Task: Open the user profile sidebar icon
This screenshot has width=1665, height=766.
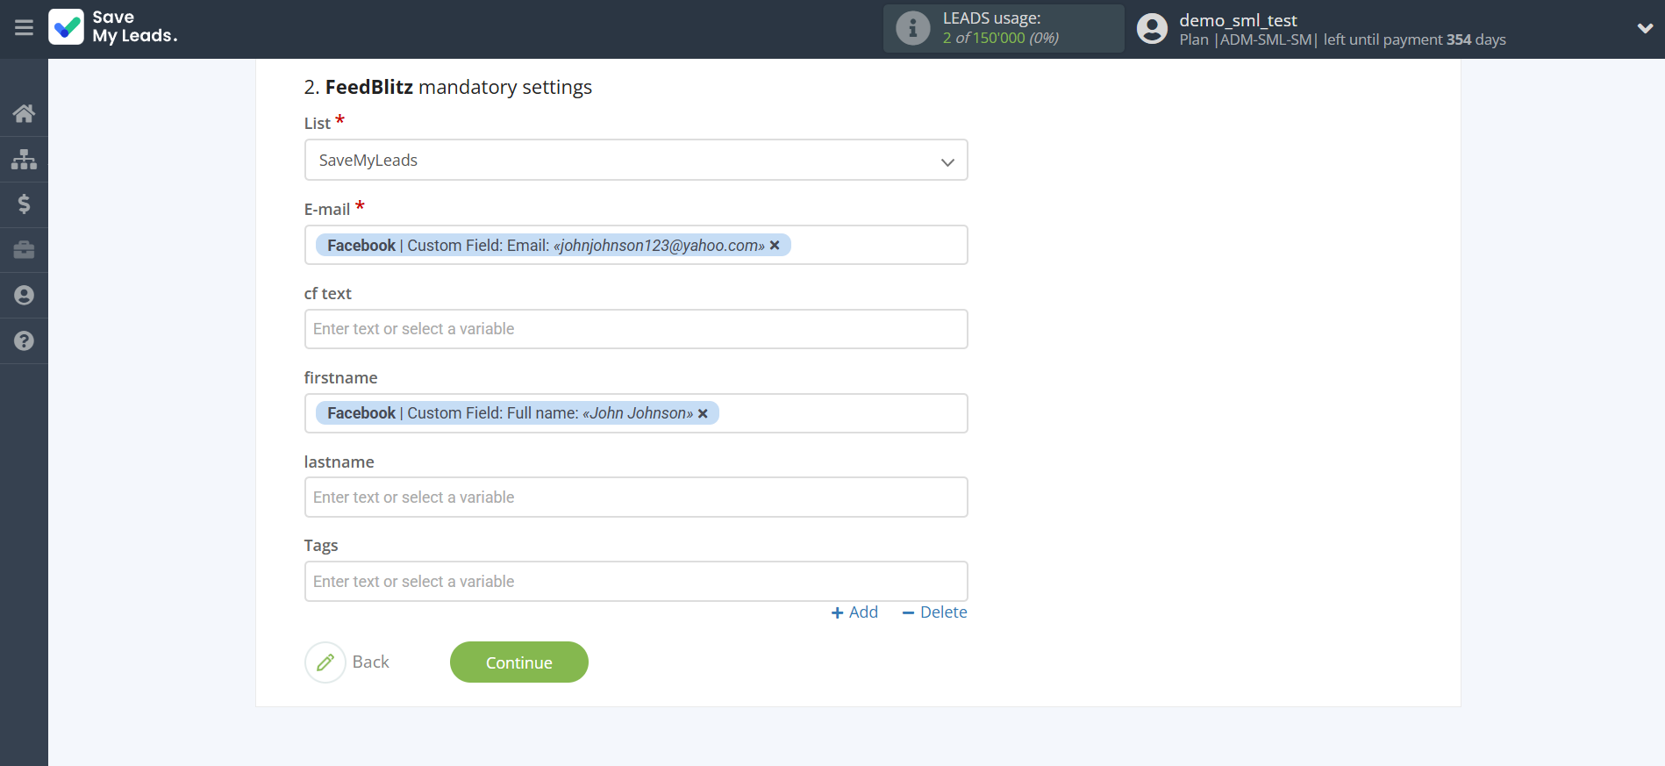Action: pos(24,296)
